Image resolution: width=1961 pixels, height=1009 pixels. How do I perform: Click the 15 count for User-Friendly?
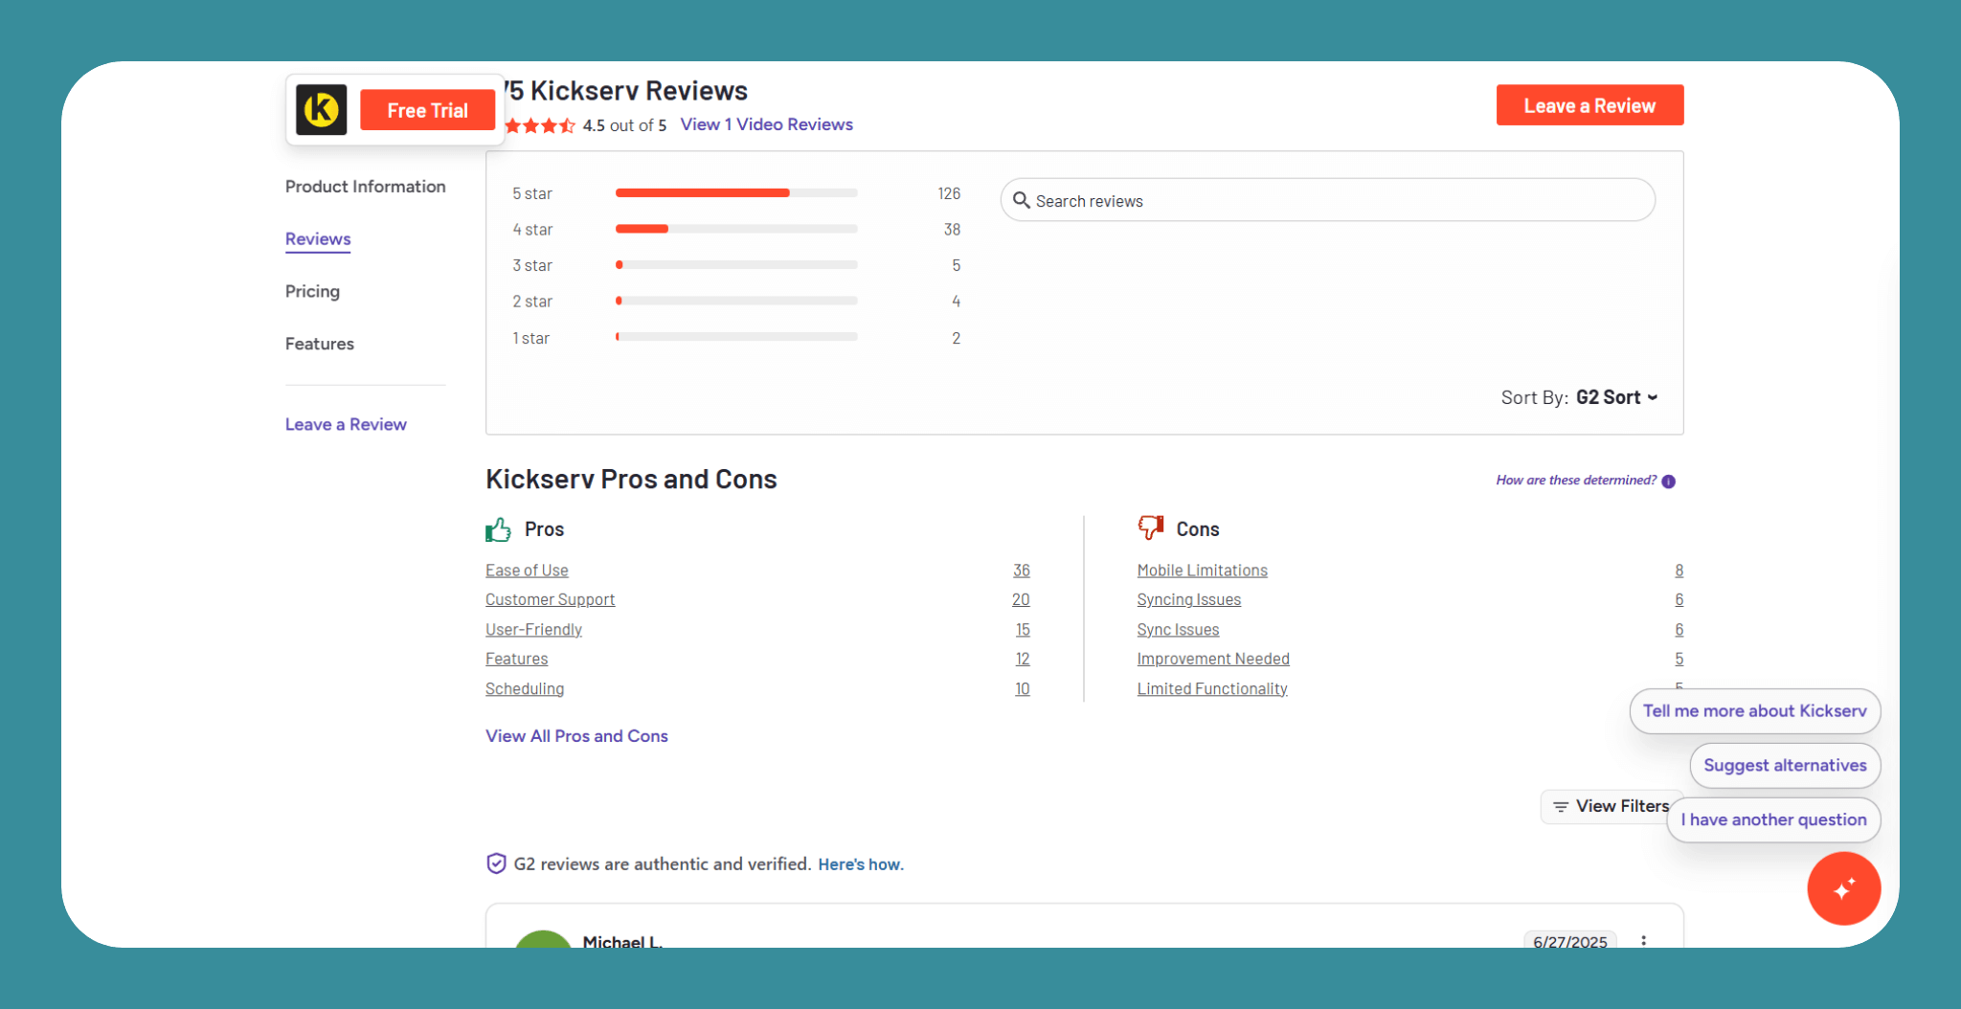1023,630
